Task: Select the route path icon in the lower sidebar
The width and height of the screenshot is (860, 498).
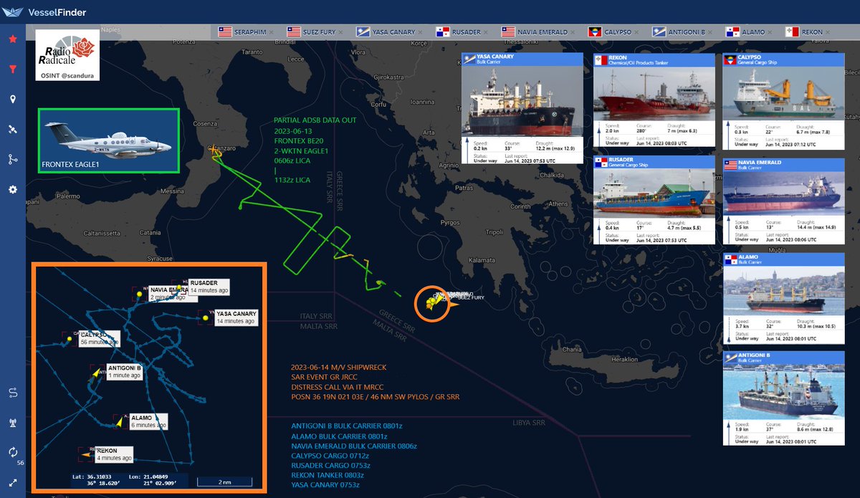Action: 13,392
